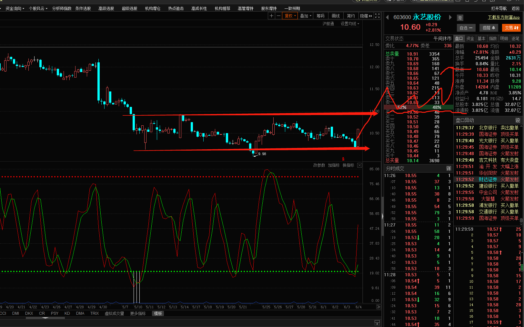
Task: Open the 机构推荐 menu
Action: [x=222, y=8]
